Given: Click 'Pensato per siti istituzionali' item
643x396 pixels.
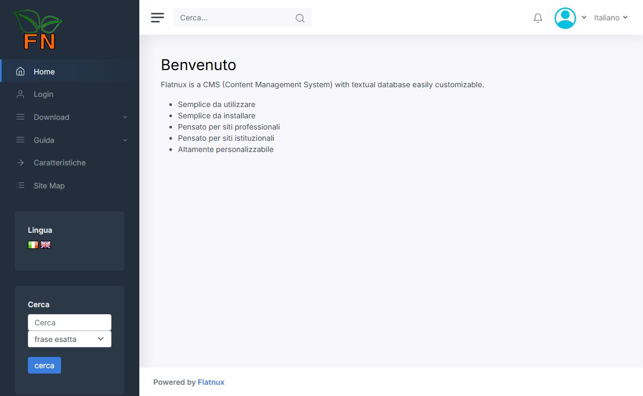Looking at the screenshot, I should 226,138.
